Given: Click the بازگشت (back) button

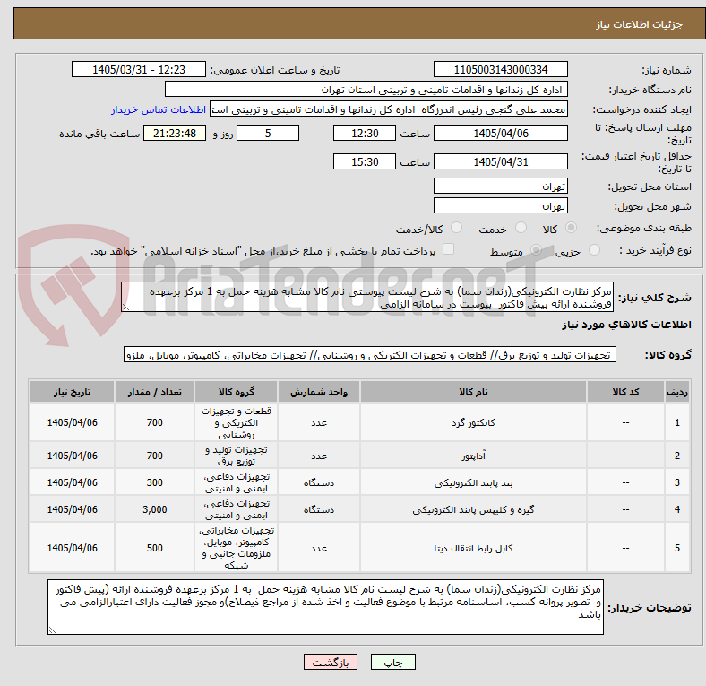Looking at the screenshot, I should [x=331, y=662].
